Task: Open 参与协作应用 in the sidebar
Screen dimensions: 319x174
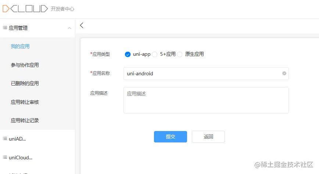Action: [25, 65]
